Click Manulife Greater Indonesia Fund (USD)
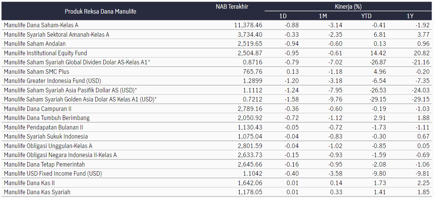The height and width of the screenshot is (198, 434). coord(53,81)
